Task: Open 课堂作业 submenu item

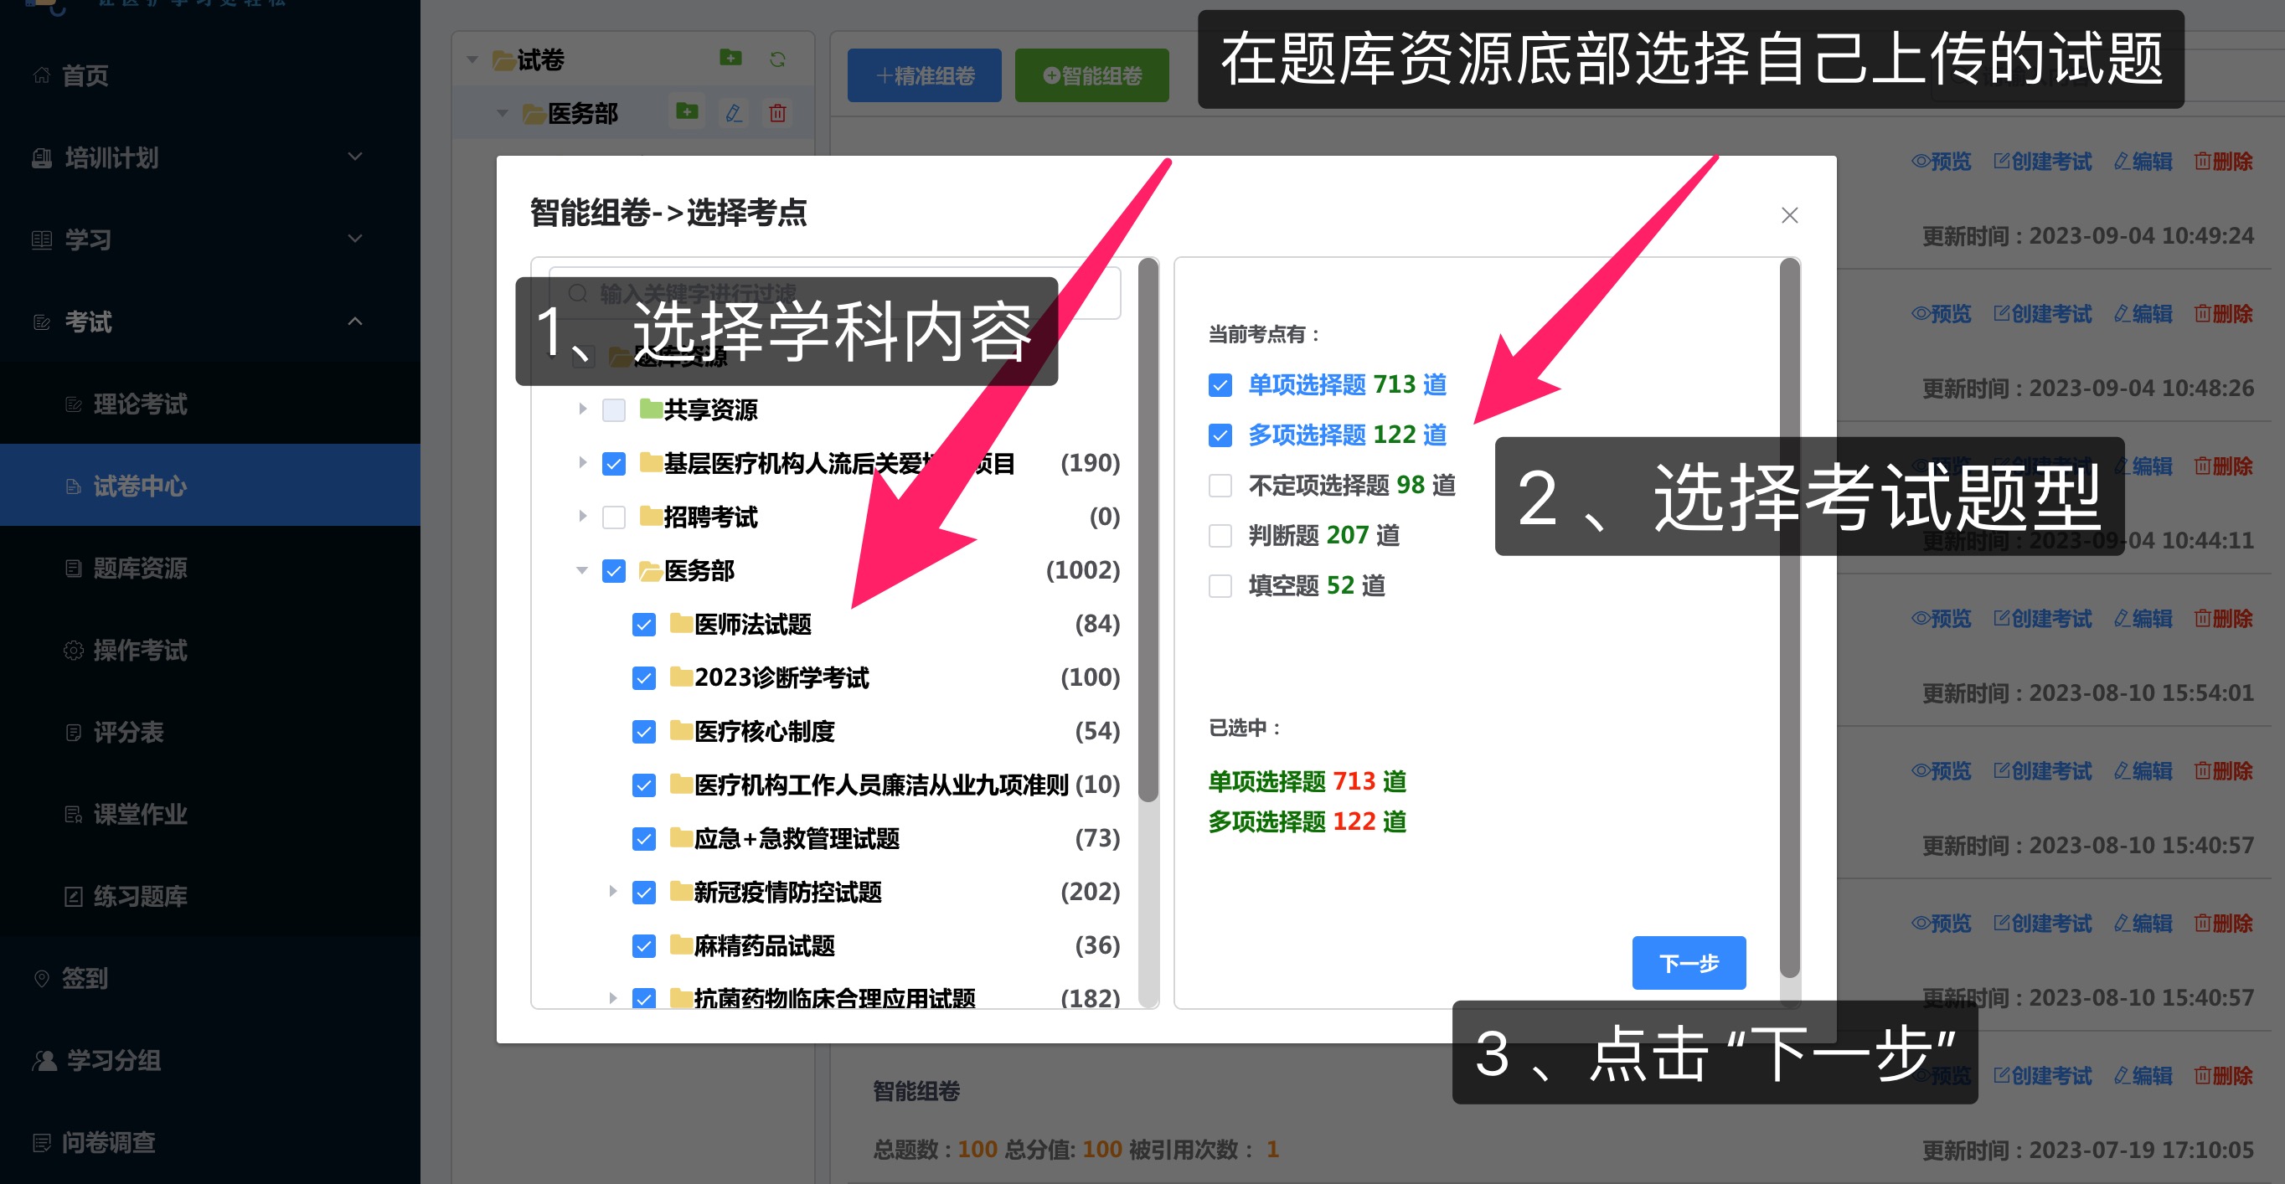Action: 210,814
